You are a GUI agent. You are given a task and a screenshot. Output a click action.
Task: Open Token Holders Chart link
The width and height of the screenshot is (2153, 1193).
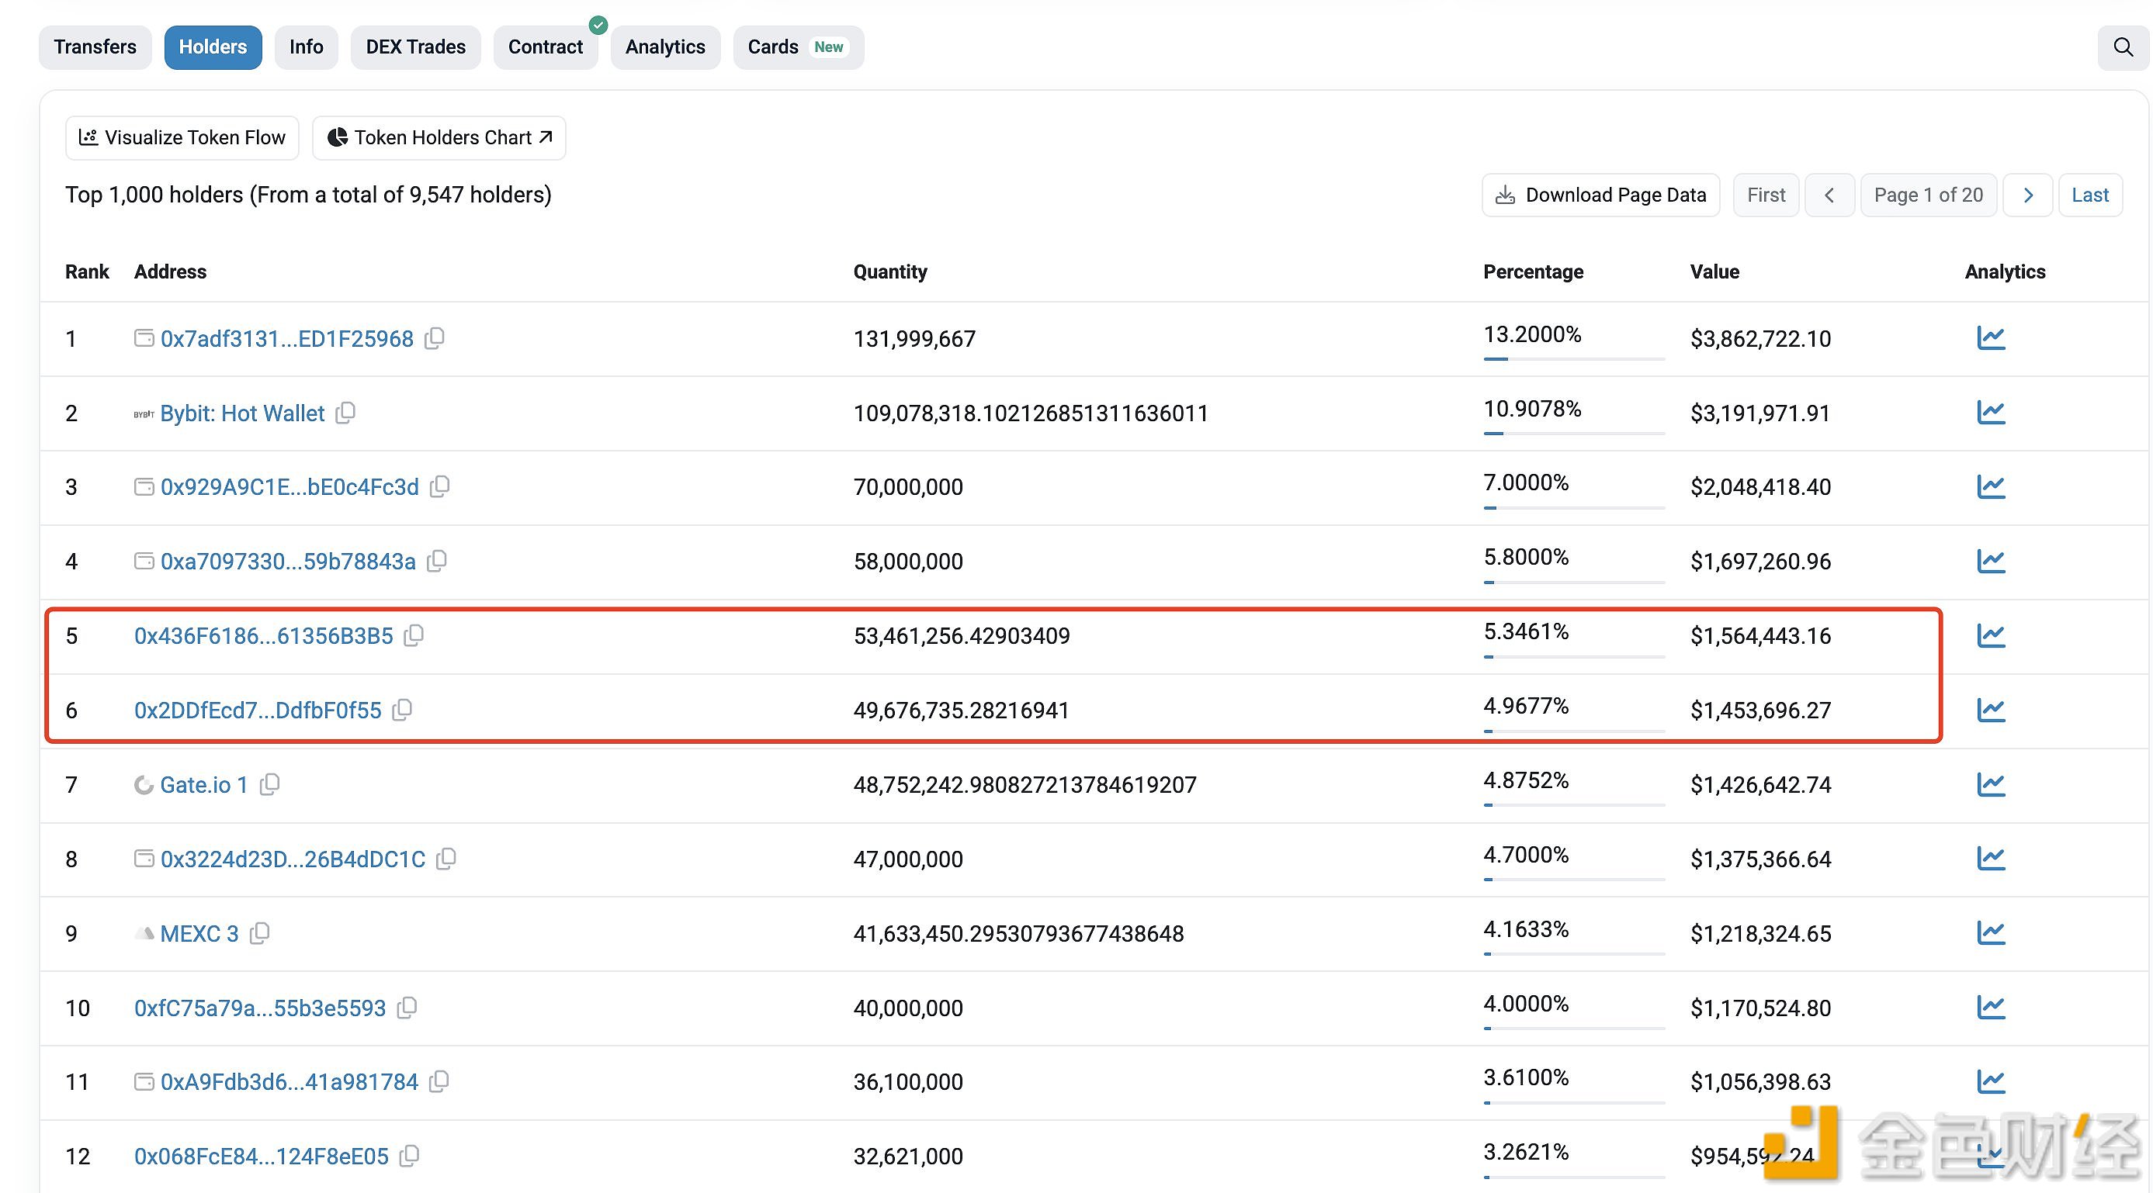439,138
